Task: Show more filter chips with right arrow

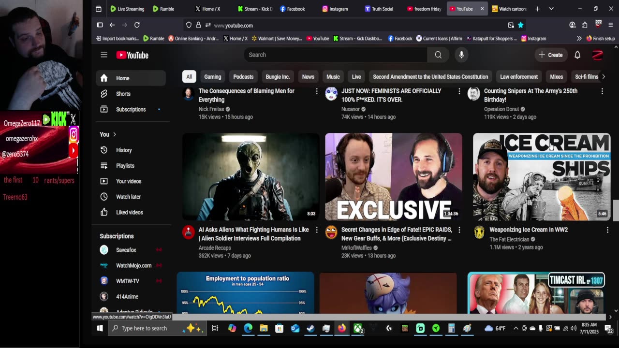Action: coord(603,77)
